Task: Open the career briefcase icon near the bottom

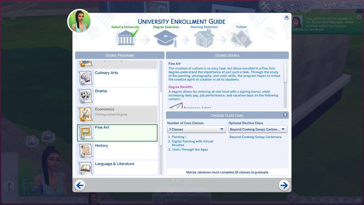Action: (304, 200)
